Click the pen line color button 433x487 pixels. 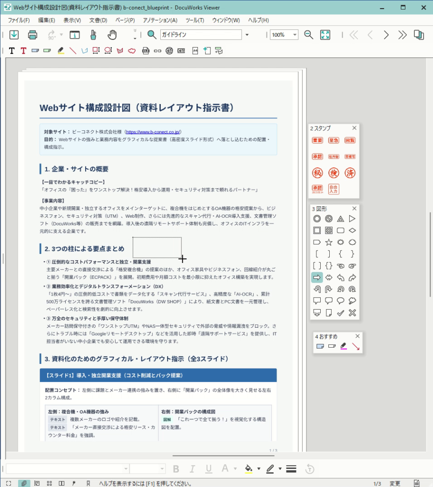click(270, 468)
